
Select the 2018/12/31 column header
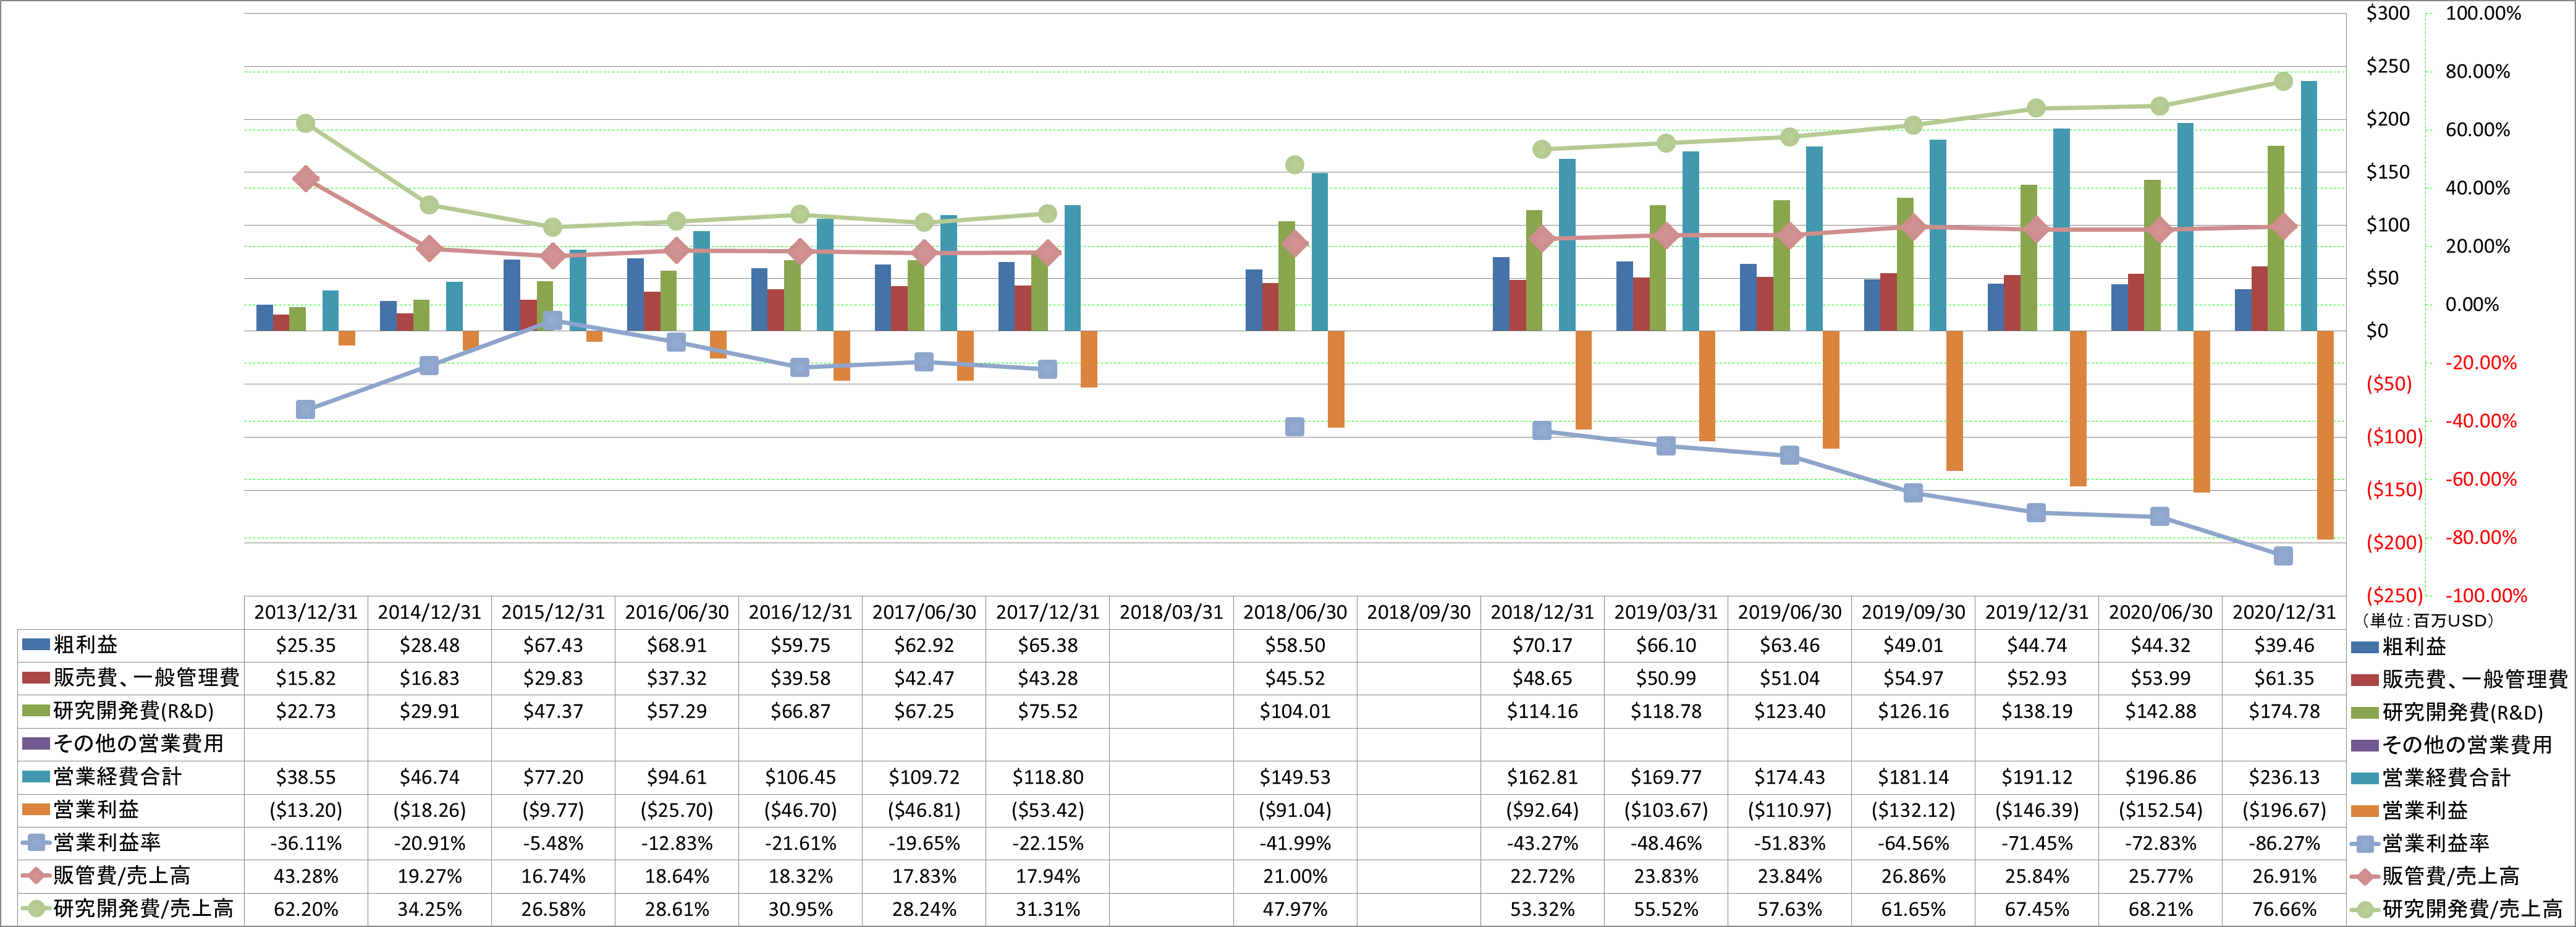click(x=1542, y=612)
